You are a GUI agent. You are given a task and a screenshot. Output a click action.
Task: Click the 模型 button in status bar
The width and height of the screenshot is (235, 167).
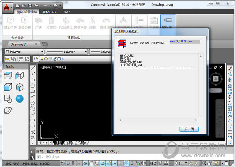153,163
